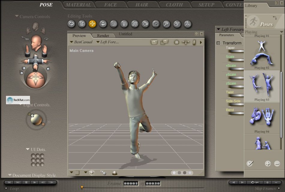Select the Preview tab
This screenshot has width=285, height=192.
click(x=79, y=36)
